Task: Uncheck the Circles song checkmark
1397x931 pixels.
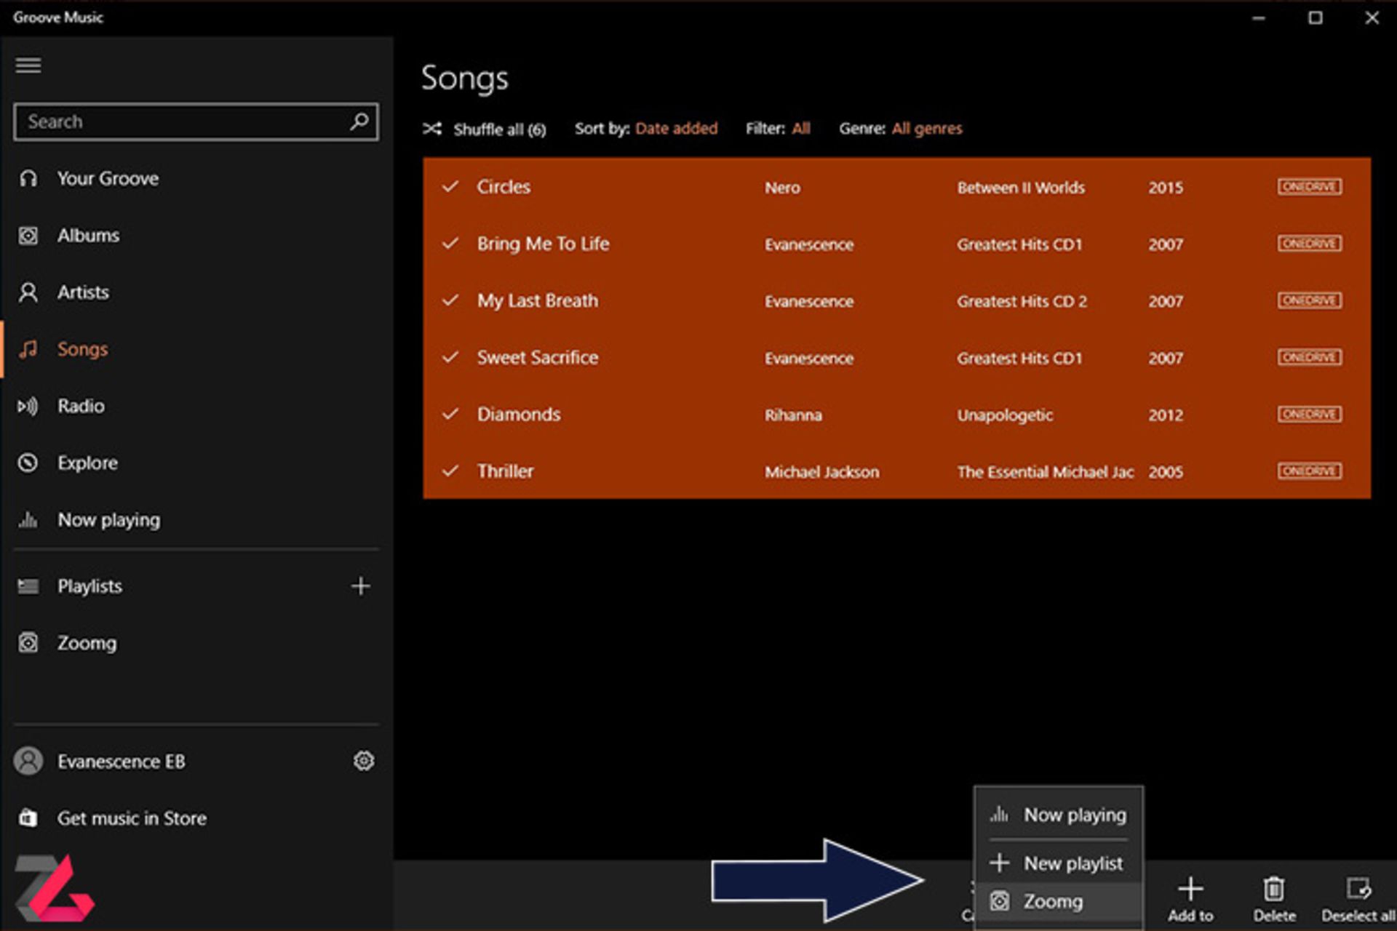Action: click(x=450, y=187)
